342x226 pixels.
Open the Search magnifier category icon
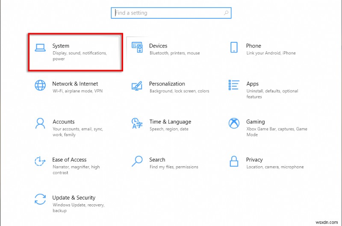point(137,161)
